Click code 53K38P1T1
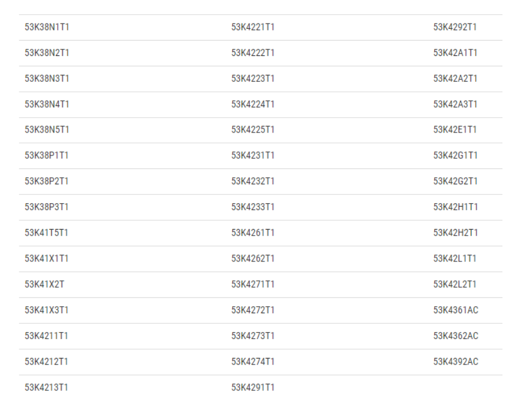Screen dimensions: 526x408 [47, 155]
